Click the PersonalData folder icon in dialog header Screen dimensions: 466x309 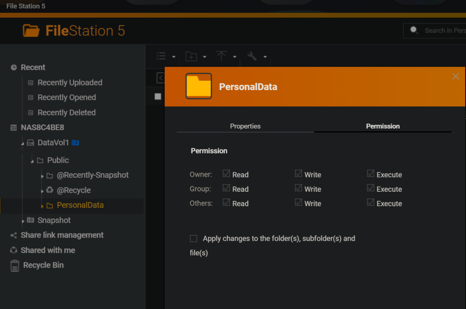coord(198,86)
